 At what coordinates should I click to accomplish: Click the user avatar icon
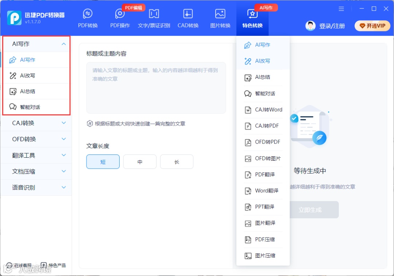click(310, 26)
